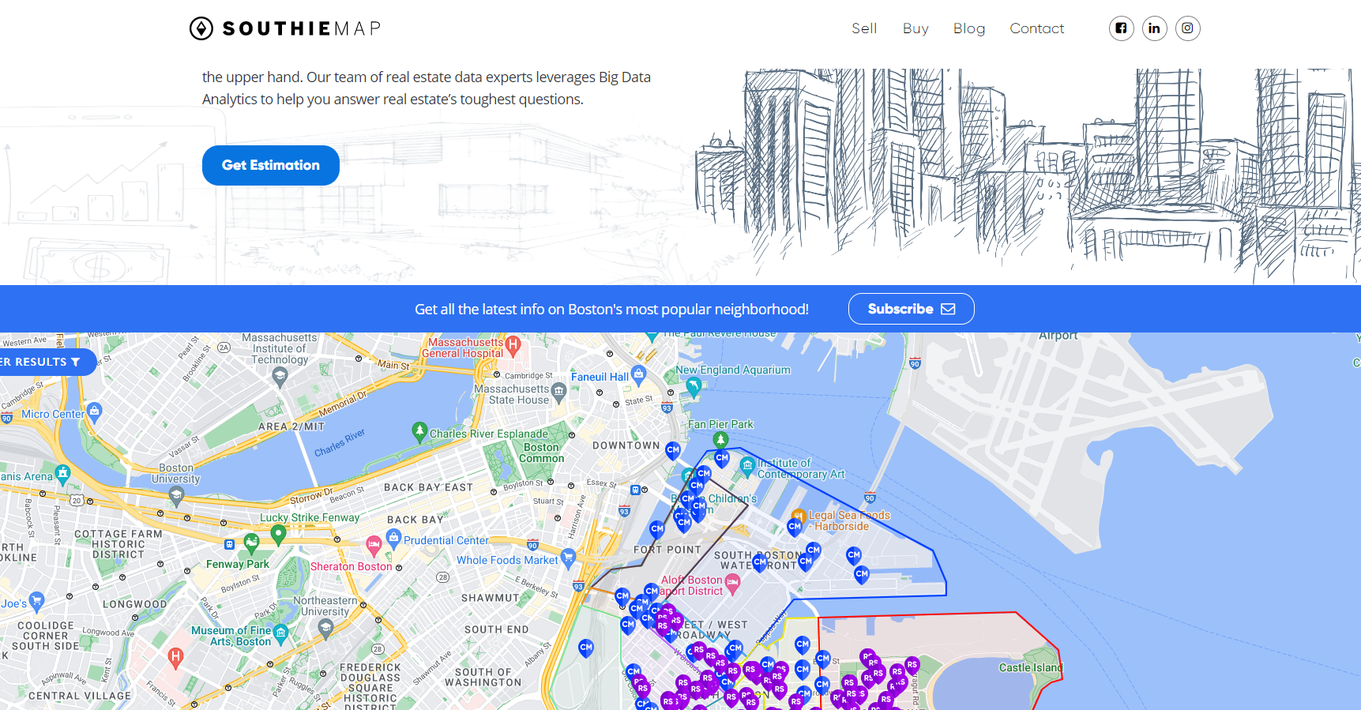Click the Airport label on map
The width and height of the screenshot is (1361, 710).
point(1058,336)
